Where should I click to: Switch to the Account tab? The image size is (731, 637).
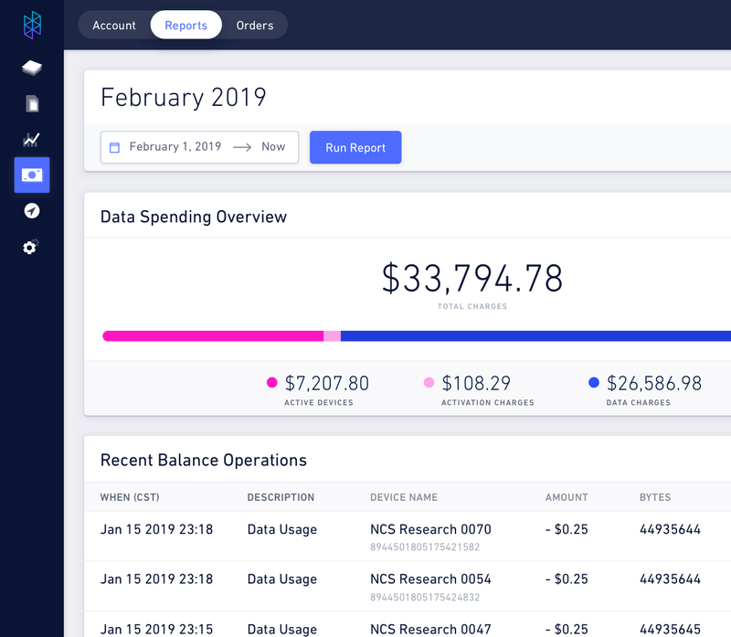click(115, 25)
